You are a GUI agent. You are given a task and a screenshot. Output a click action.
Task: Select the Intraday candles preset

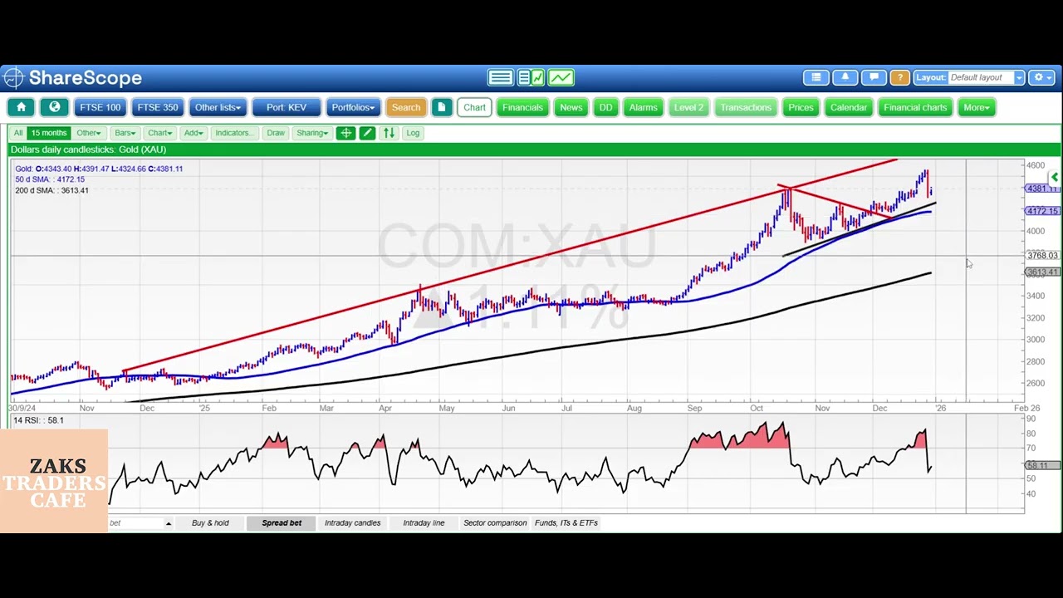click(352, 523)
